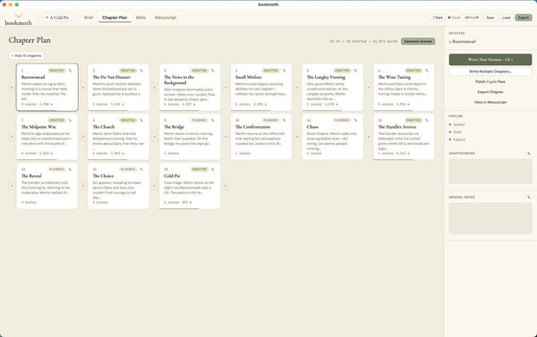Insert a chapter before Barrowmead with plus button

pos(12,88)
